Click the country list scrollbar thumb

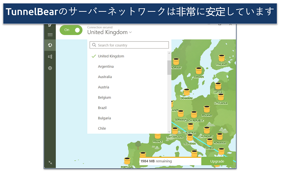(x=169, y=67)
